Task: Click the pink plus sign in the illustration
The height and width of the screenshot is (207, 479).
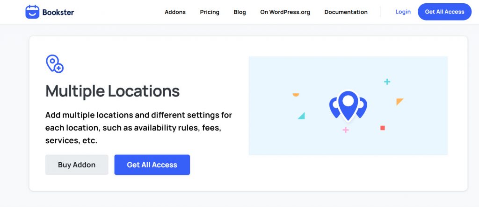Action: coord(346,130)
